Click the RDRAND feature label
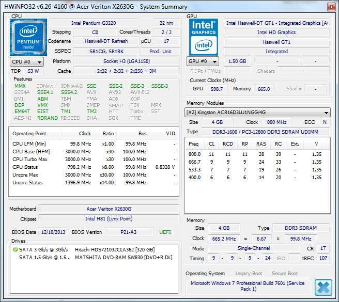339x302 pixels. click(48, 118)
